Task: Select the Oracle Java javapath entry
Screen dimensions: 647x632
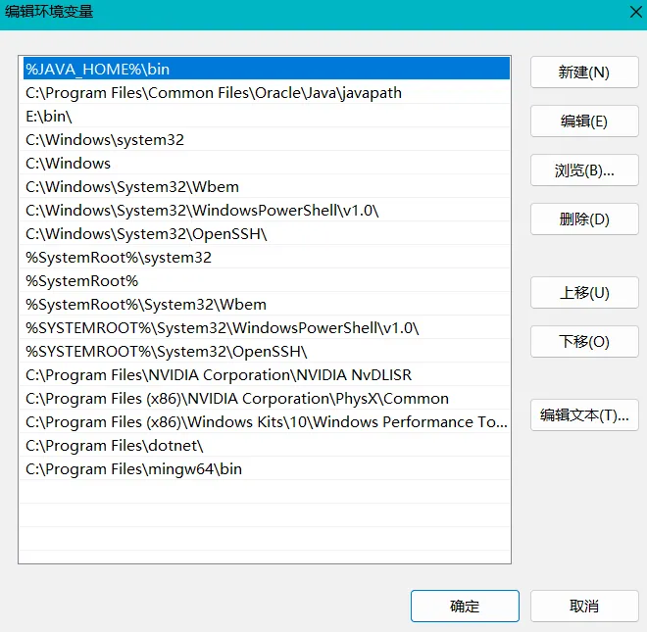Action: coord(214,93)
